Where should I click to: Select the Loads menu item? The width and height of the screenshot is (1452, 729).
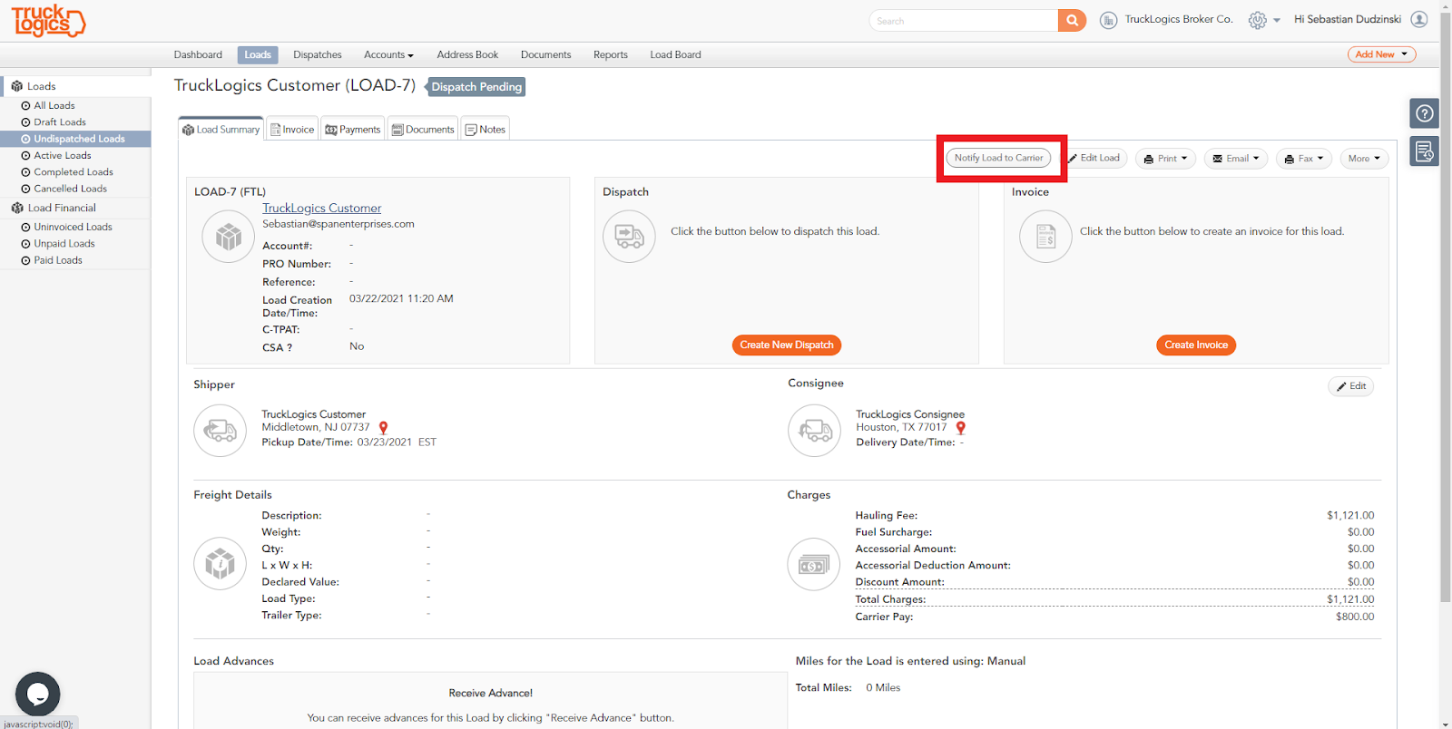pos(258,55)
